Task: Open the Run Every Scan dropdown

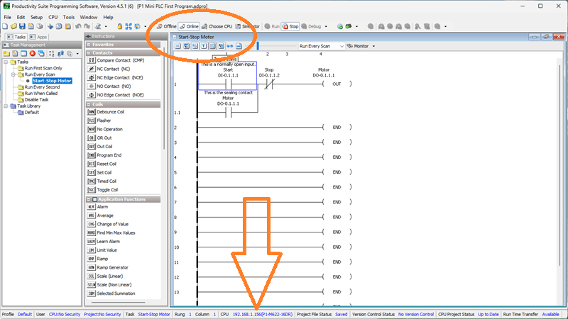Action: coord(319,46)
